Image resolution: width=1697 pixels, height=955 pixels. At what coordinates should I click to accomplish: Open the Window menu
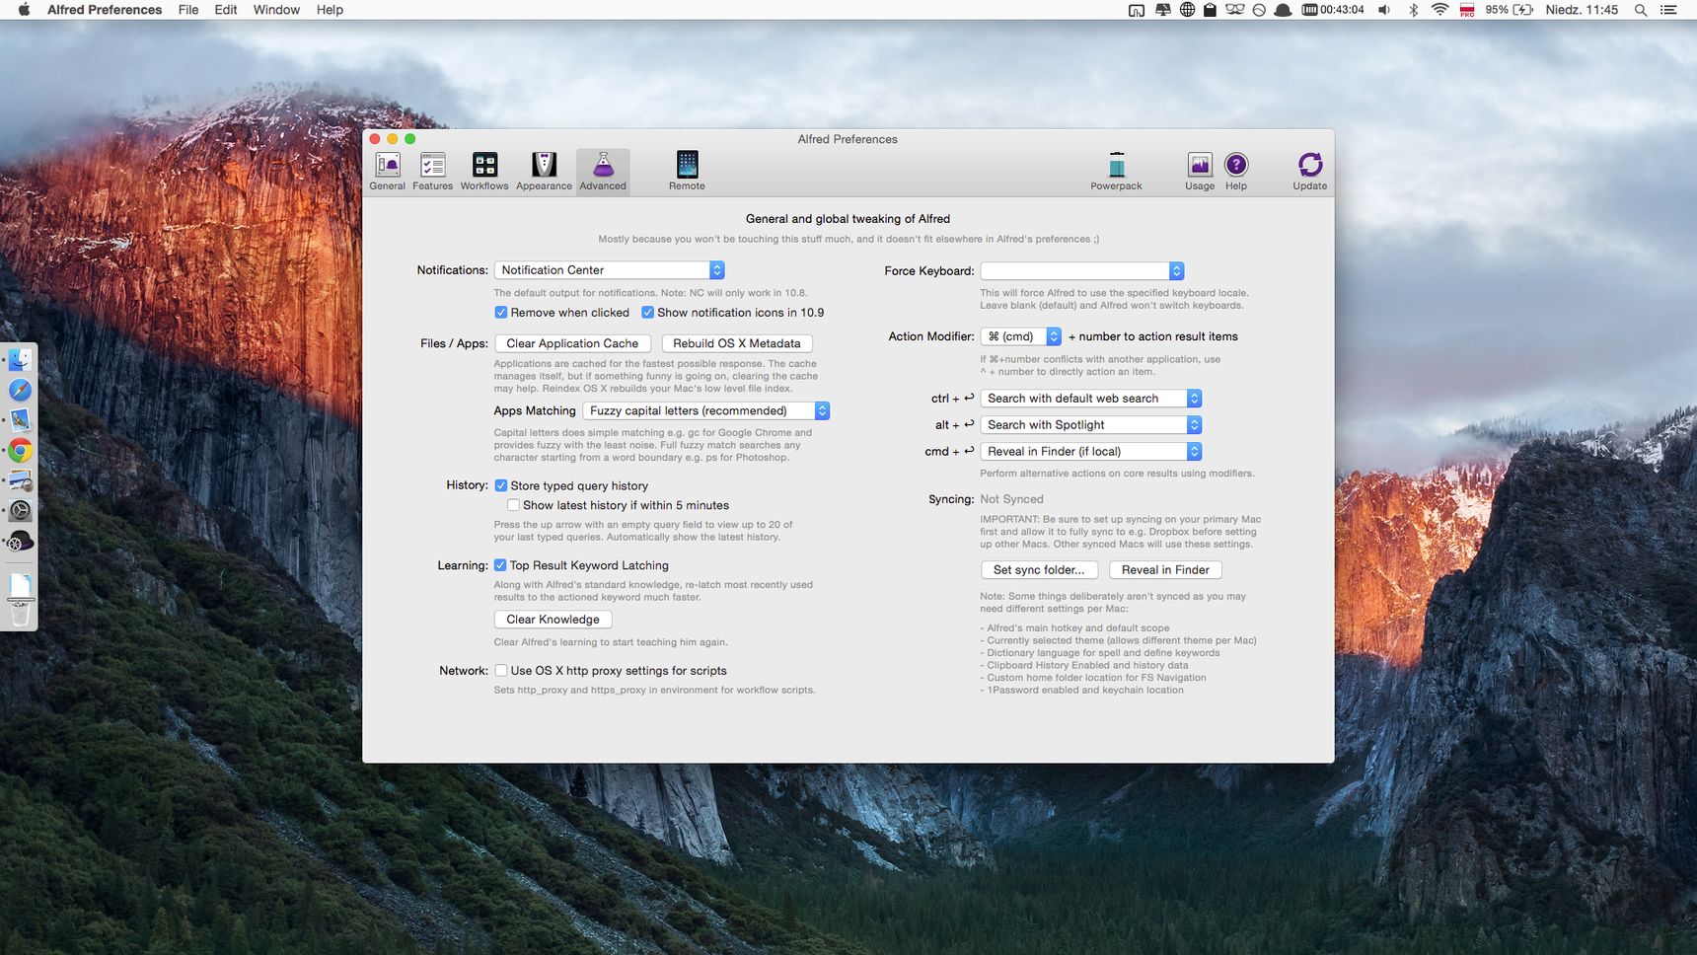[276, 10]
